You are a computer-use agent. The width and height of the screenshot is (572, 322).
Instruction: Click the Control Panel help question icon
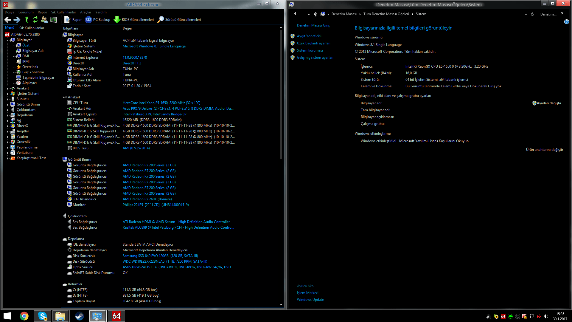(x=566, y=22)
